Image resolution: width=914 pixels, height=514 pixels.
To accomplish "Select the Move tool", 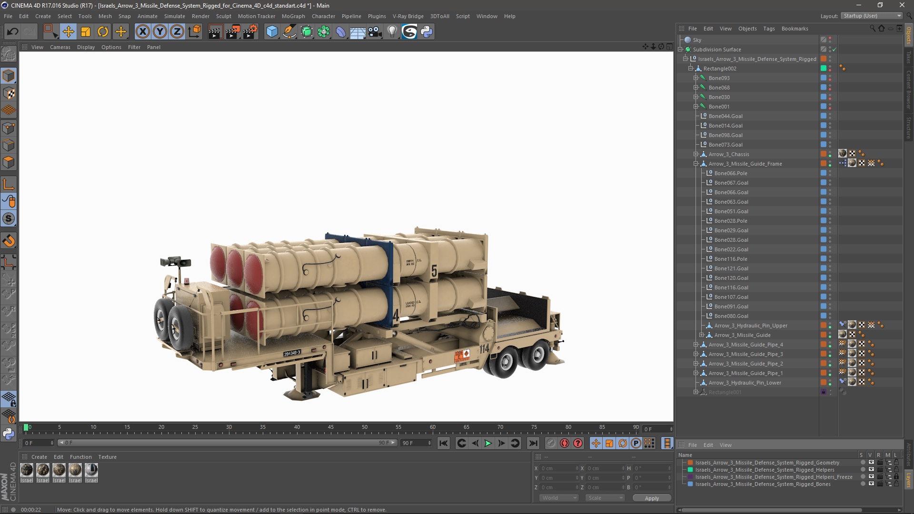I will 68,32.
